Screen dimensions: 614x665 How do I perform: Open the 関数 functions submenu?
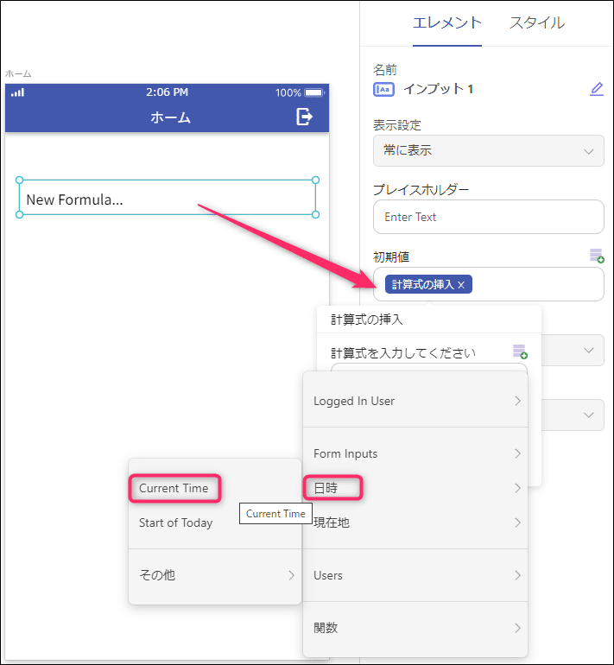pos(415,628)
